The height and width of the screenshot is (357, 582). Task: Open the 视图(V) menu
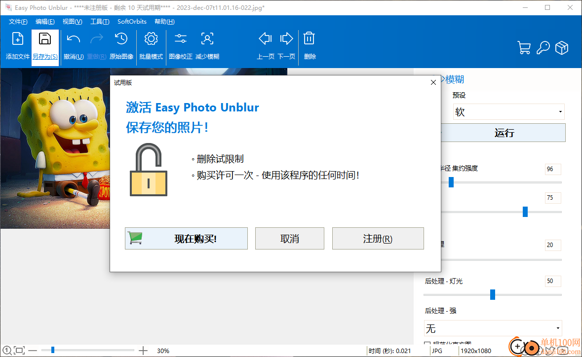coord(72,22)
